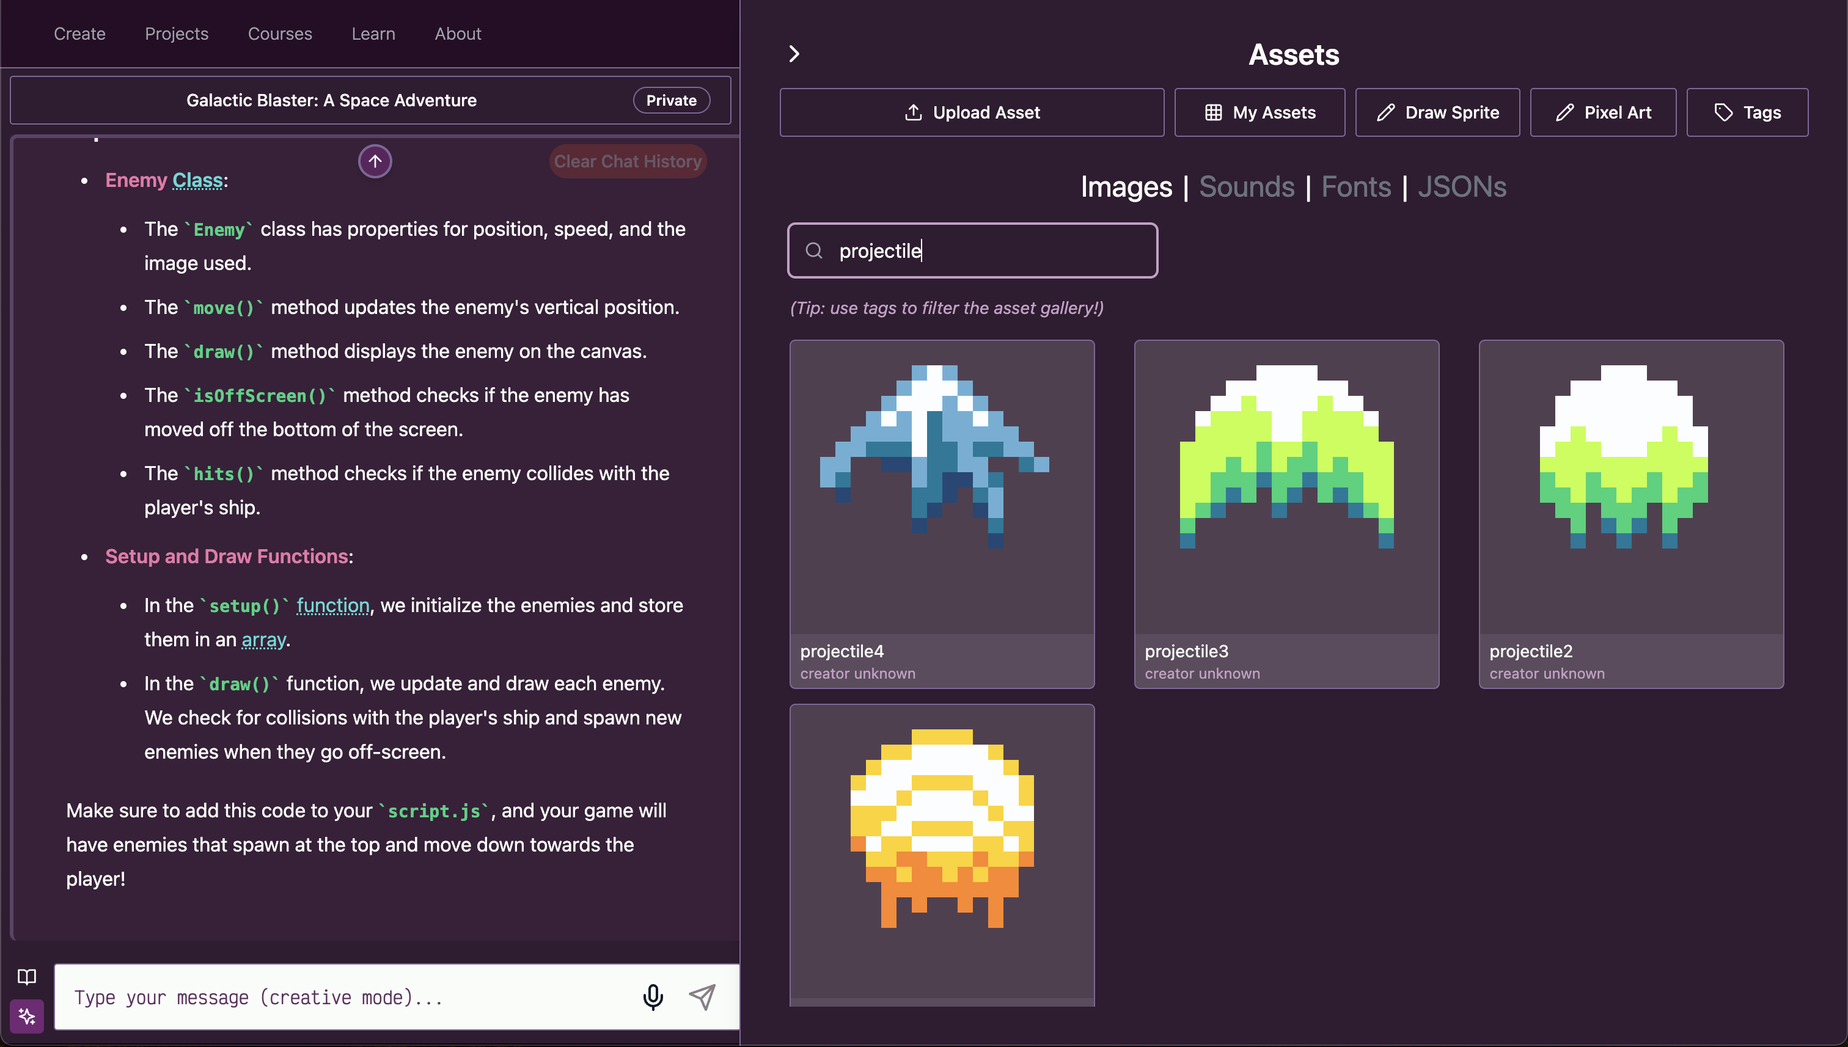
Task: Open My Assets grid view
Action: pyautogui.click(x=1259, y=112)
